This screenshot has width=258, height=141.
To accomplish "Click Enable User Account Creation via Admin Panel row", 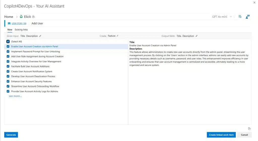I will (x=66, y=47).
